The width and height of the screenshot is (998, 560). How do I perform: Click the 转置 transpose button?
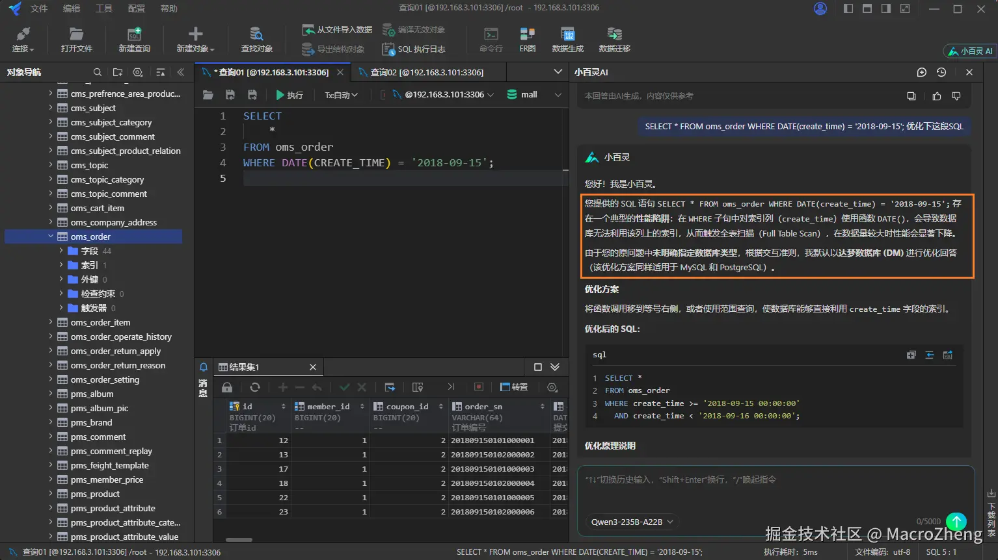[514, 387]
